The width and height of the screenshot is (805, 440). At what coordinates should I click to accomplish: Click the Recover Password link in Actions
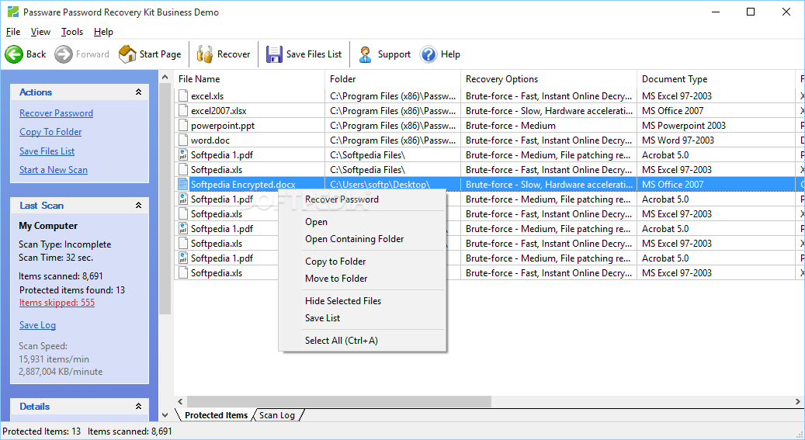point(56,113)
